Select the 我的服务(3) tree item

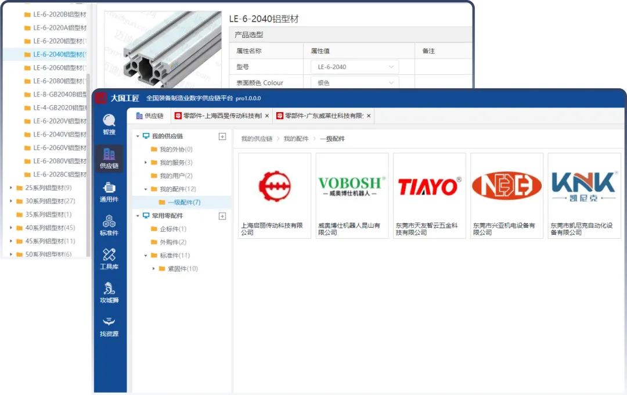pos(176,163)
